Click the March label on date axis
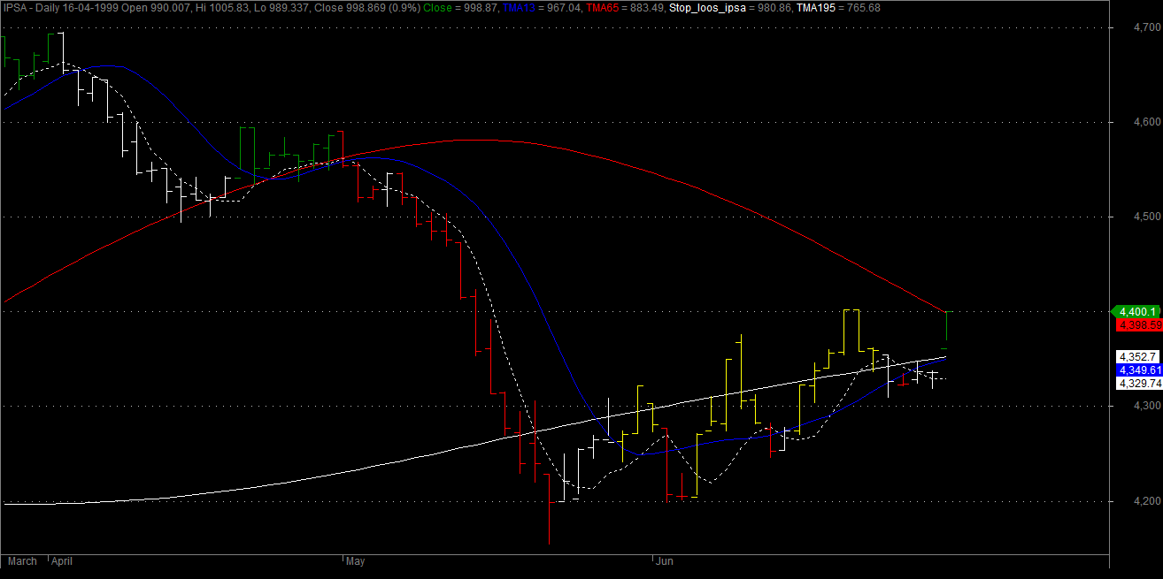The height and width of the screenshot is (579, 1163). click(x=22, y=561)
